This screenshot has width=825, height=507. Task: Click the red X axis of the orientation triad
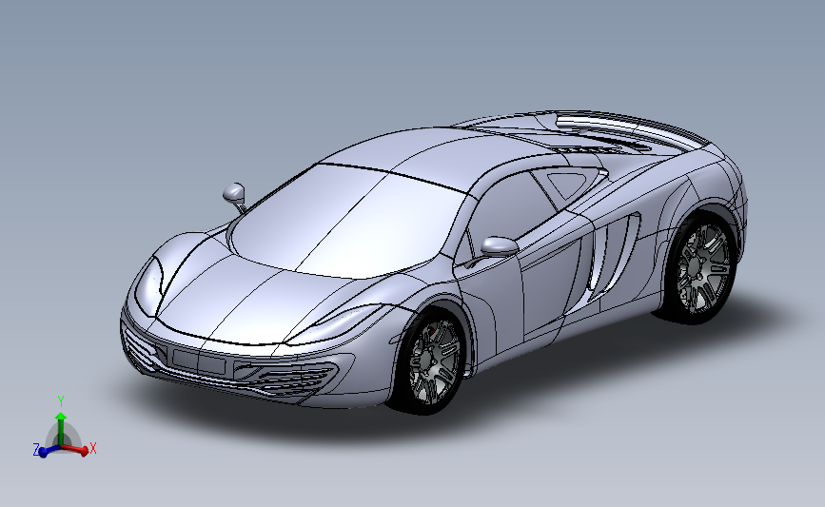click(76, 450)
